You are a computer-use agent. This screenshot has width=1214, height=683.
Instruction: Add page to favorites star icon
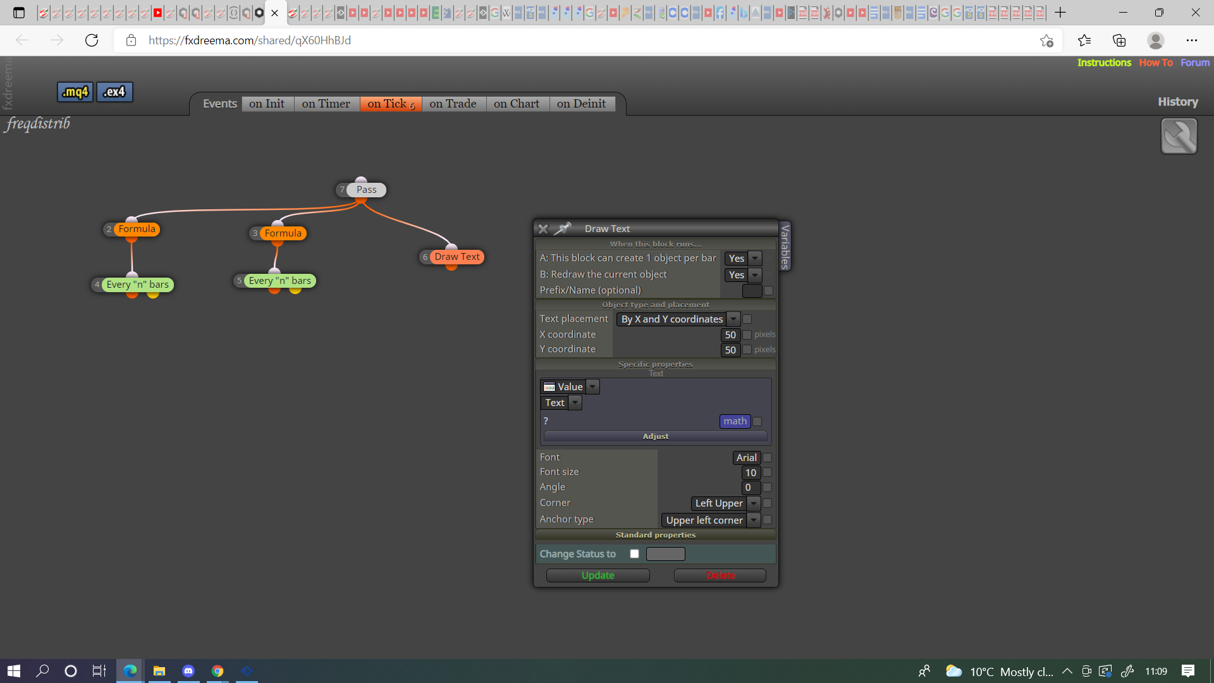(x=1046, y=40)
